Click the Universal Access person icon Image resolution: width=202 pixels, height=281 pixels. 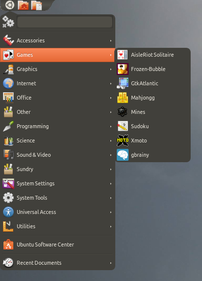click(x=8, y=212)
